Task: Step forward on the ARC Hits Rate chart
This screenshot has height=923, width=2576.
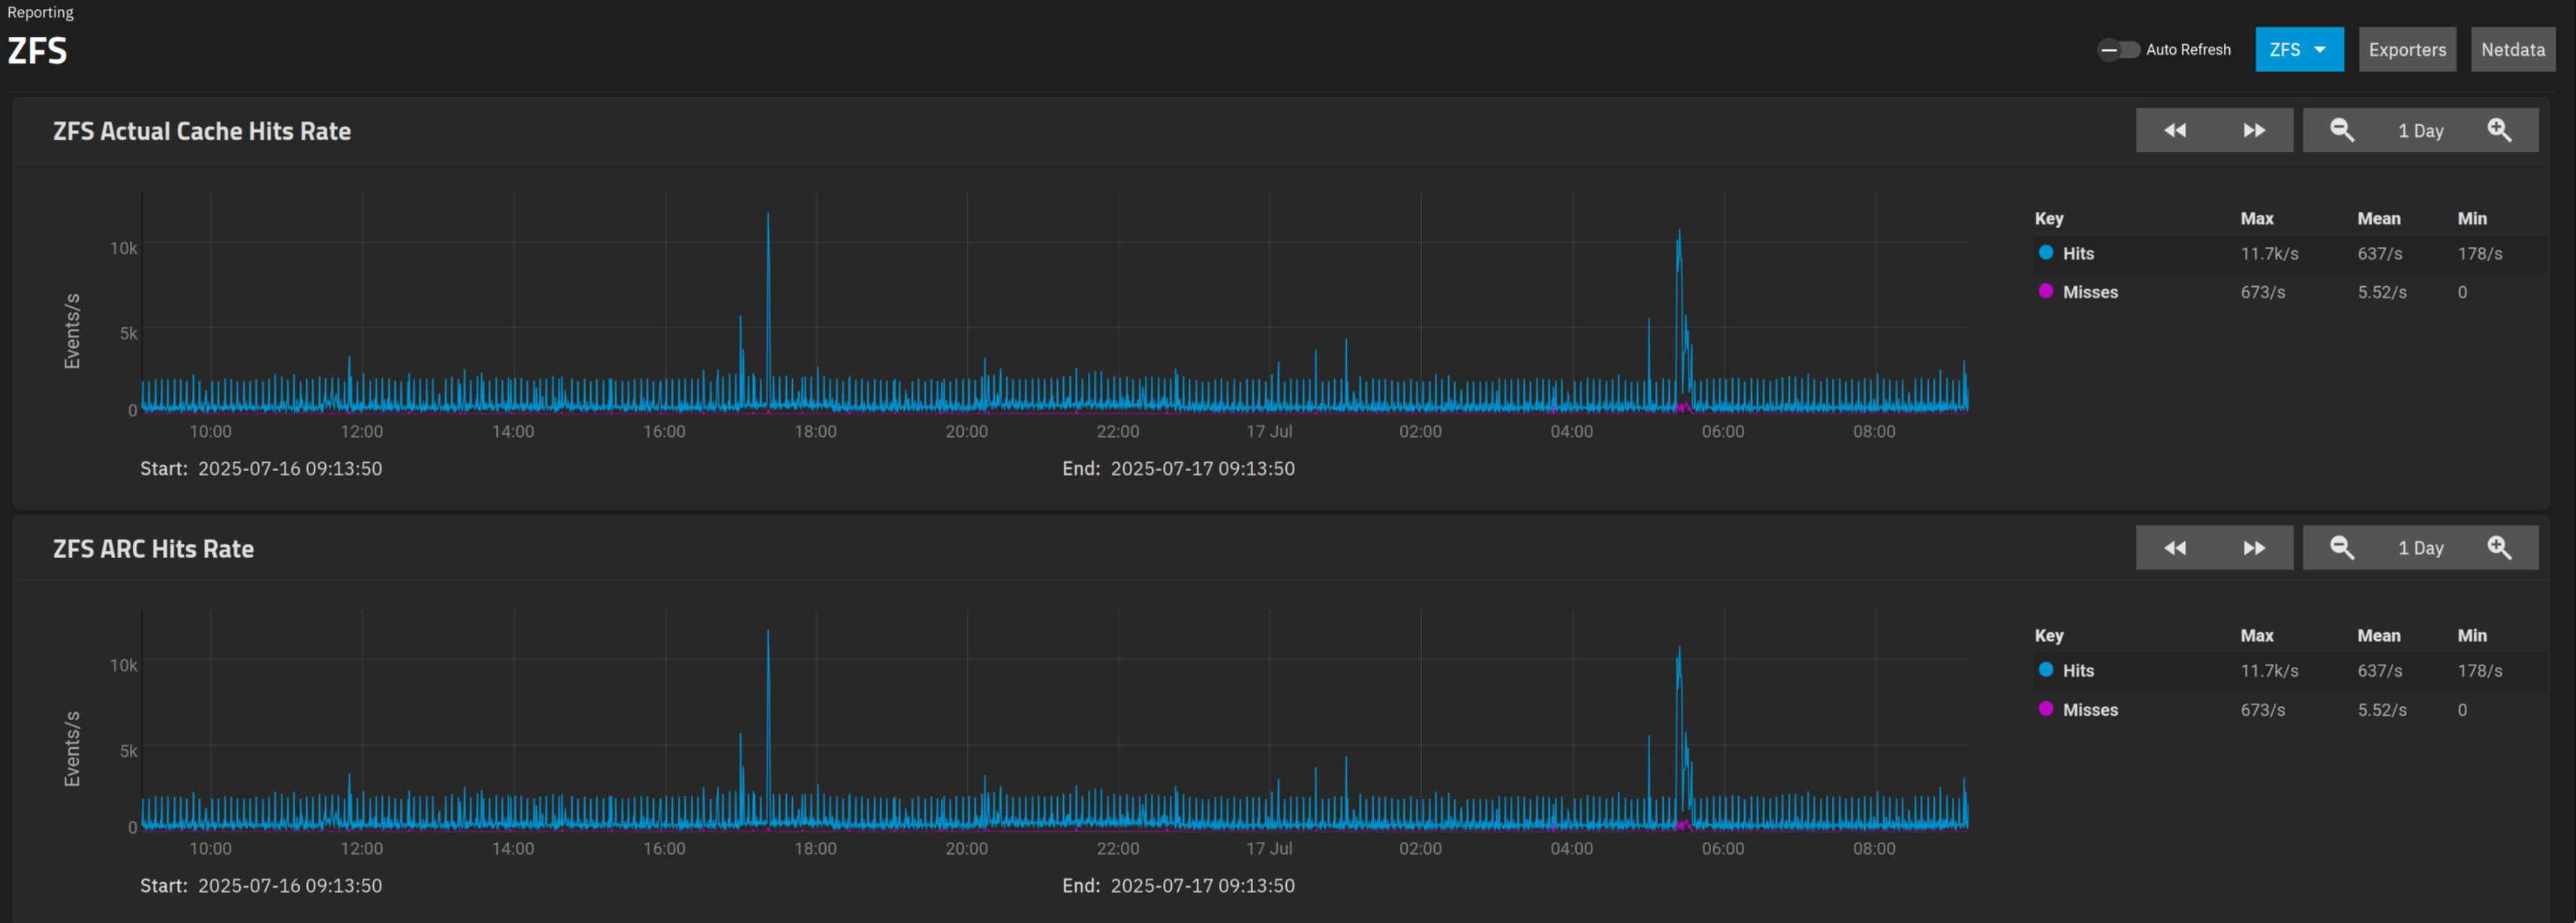Action: coord(2254,548)
